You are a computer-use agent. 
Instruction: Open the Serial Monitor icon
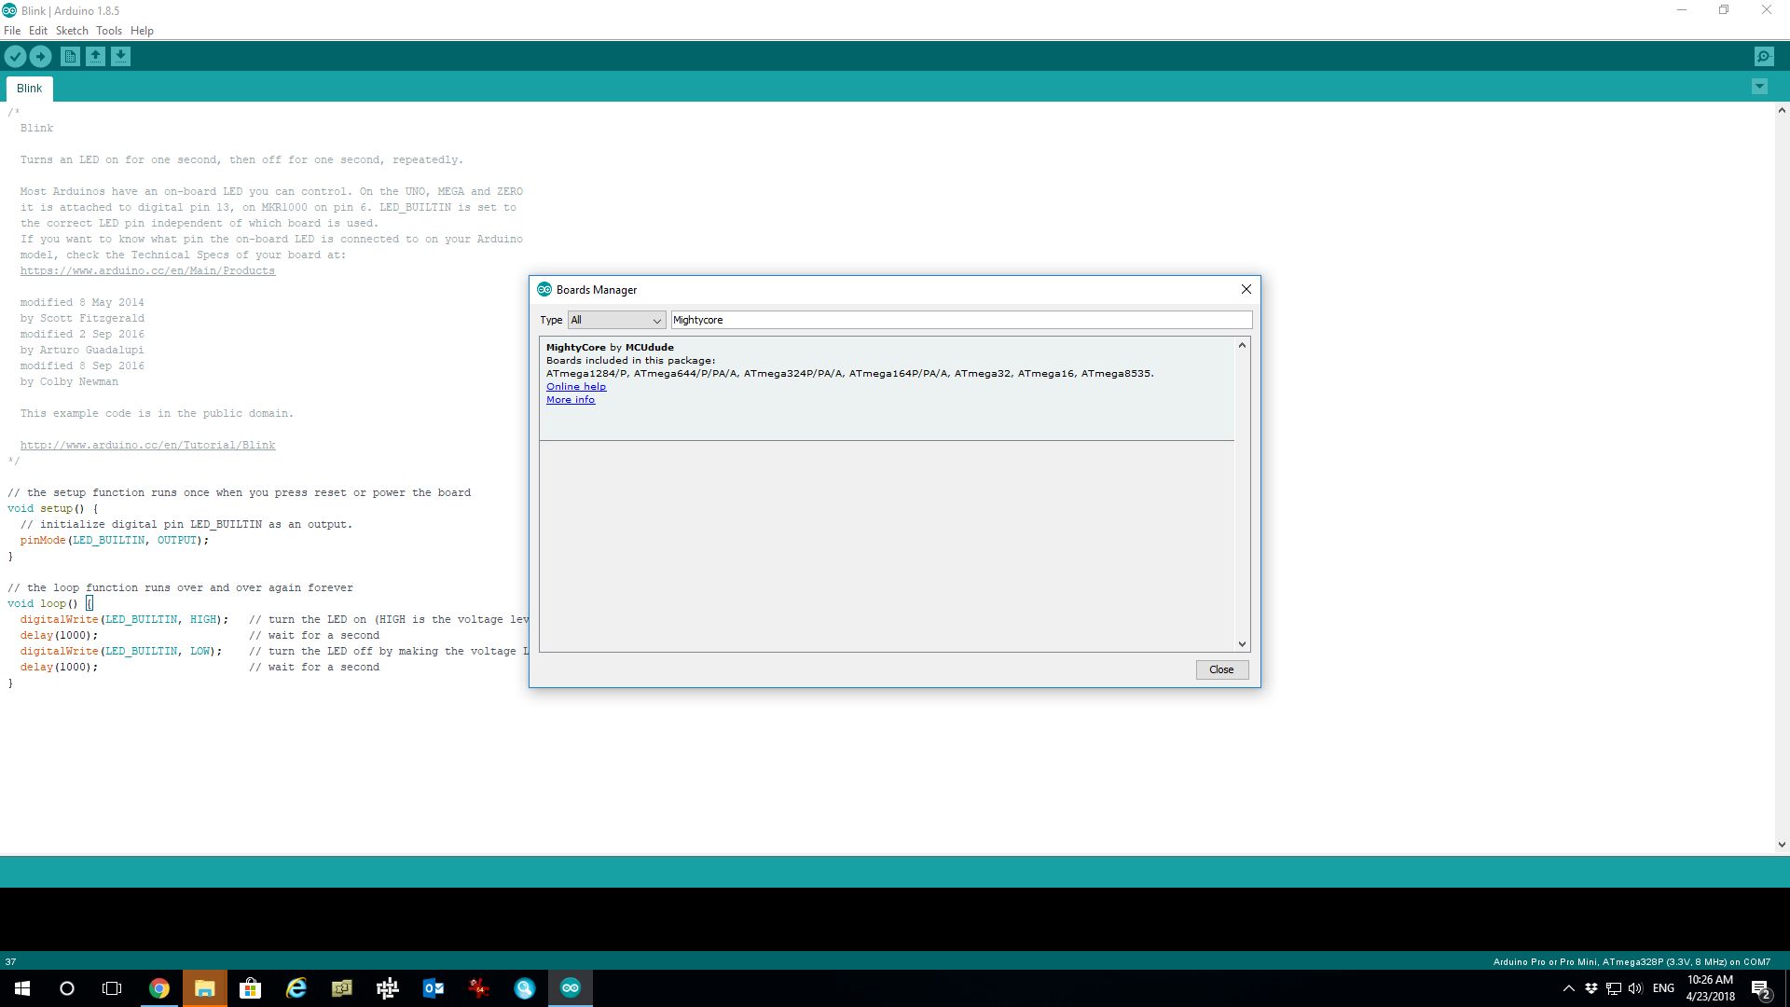point(1764,57)
